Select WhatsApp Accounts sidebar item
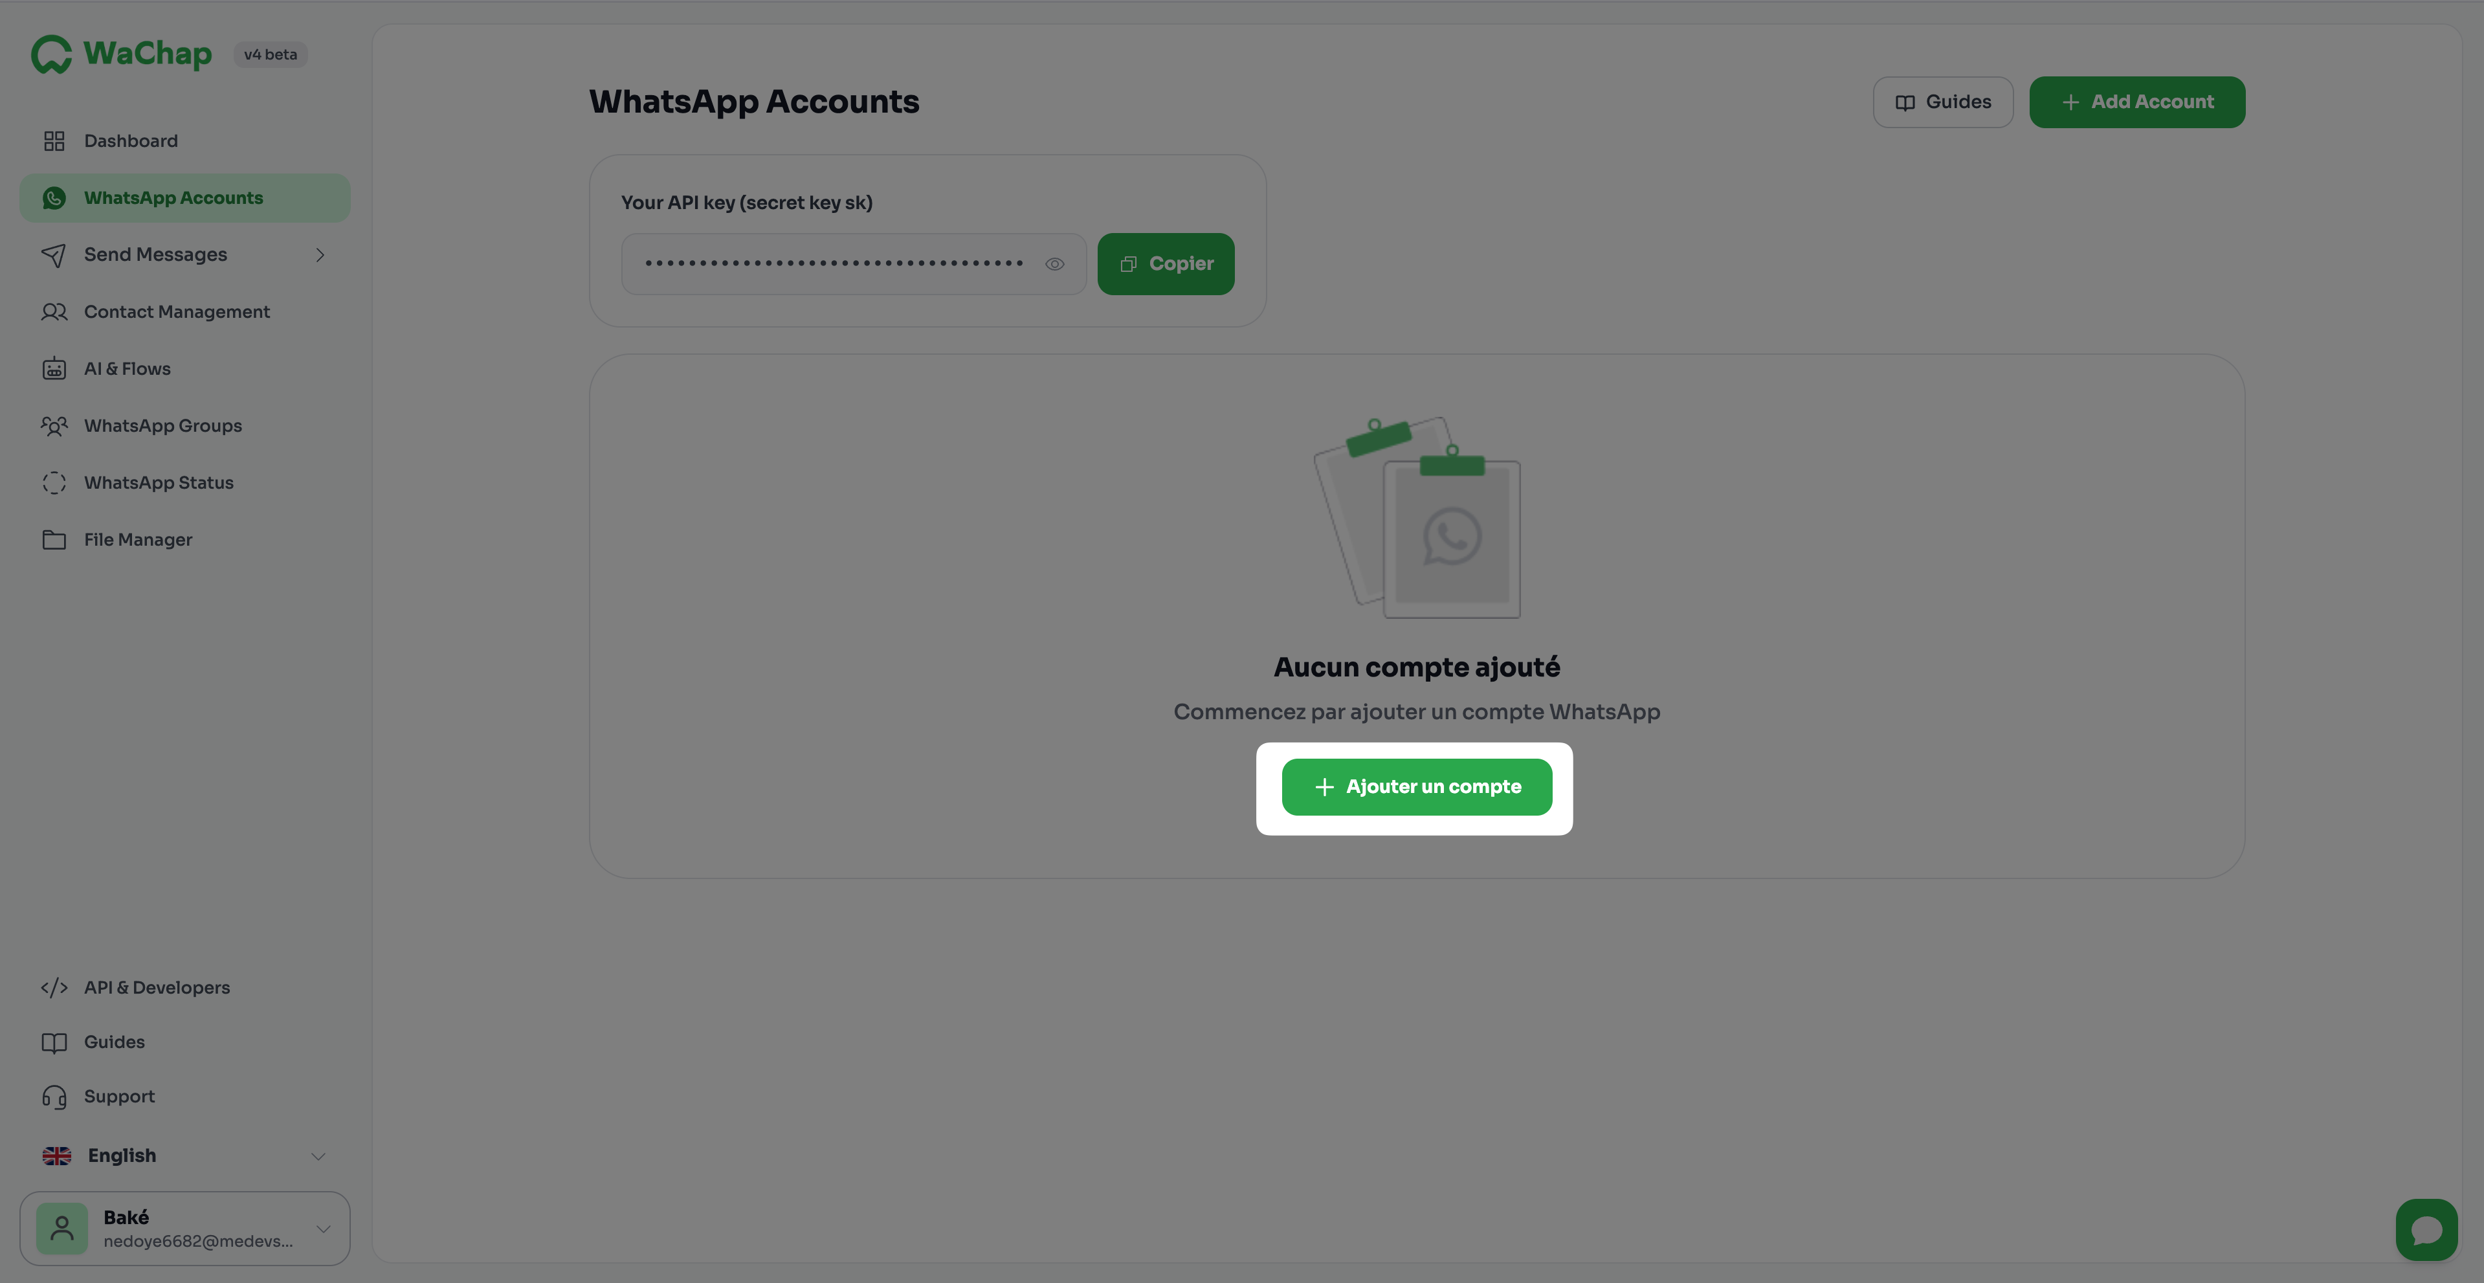Viewport: 2484px width, 1283px height. 173,197
